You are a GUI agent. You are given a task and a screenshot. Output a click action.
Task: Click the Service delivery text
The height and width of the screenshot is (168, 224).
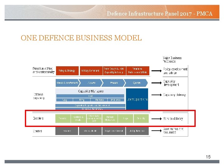173,119
